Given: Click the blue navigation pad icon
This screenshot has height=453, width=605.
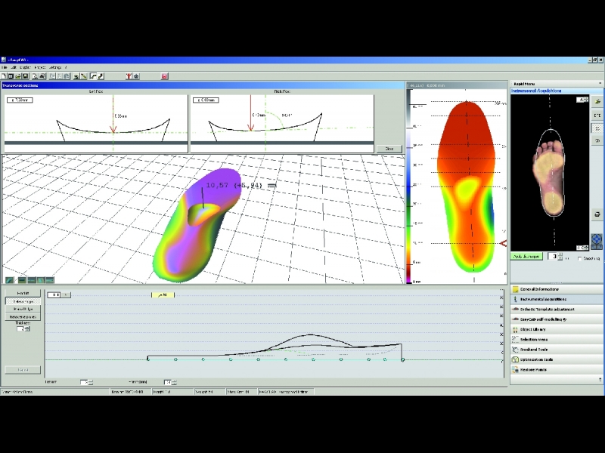Looking at the screenshot, I should (597, 239).
